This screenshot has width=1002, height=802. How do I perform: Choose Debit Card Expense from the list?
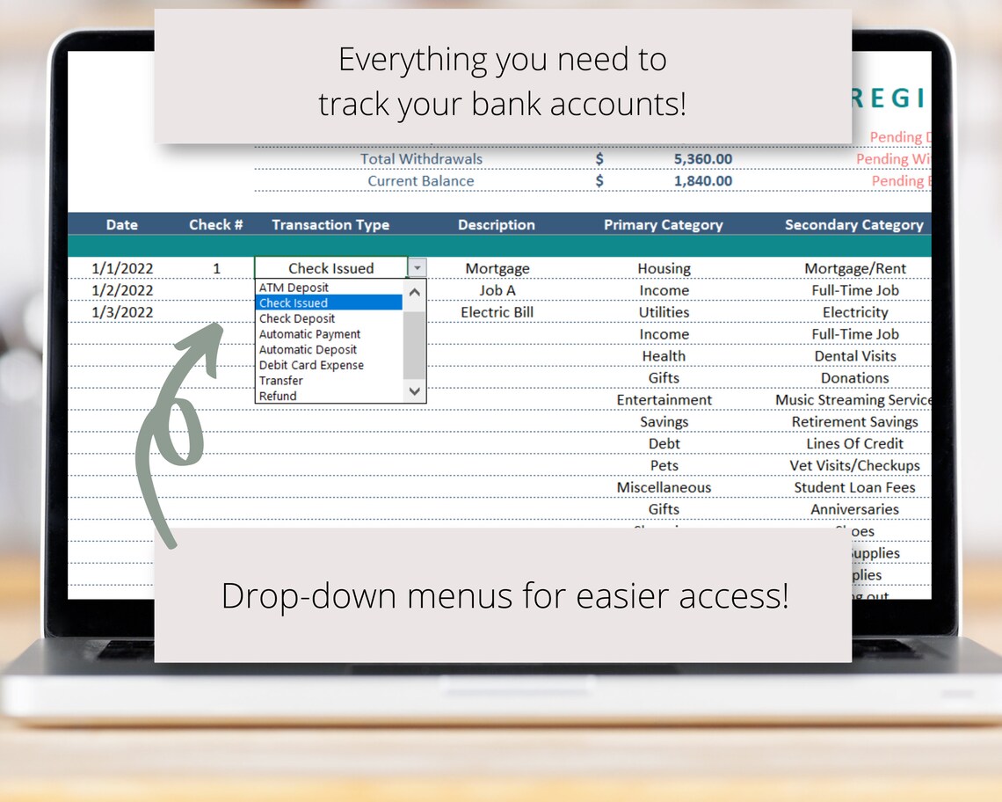coord(311,365)
